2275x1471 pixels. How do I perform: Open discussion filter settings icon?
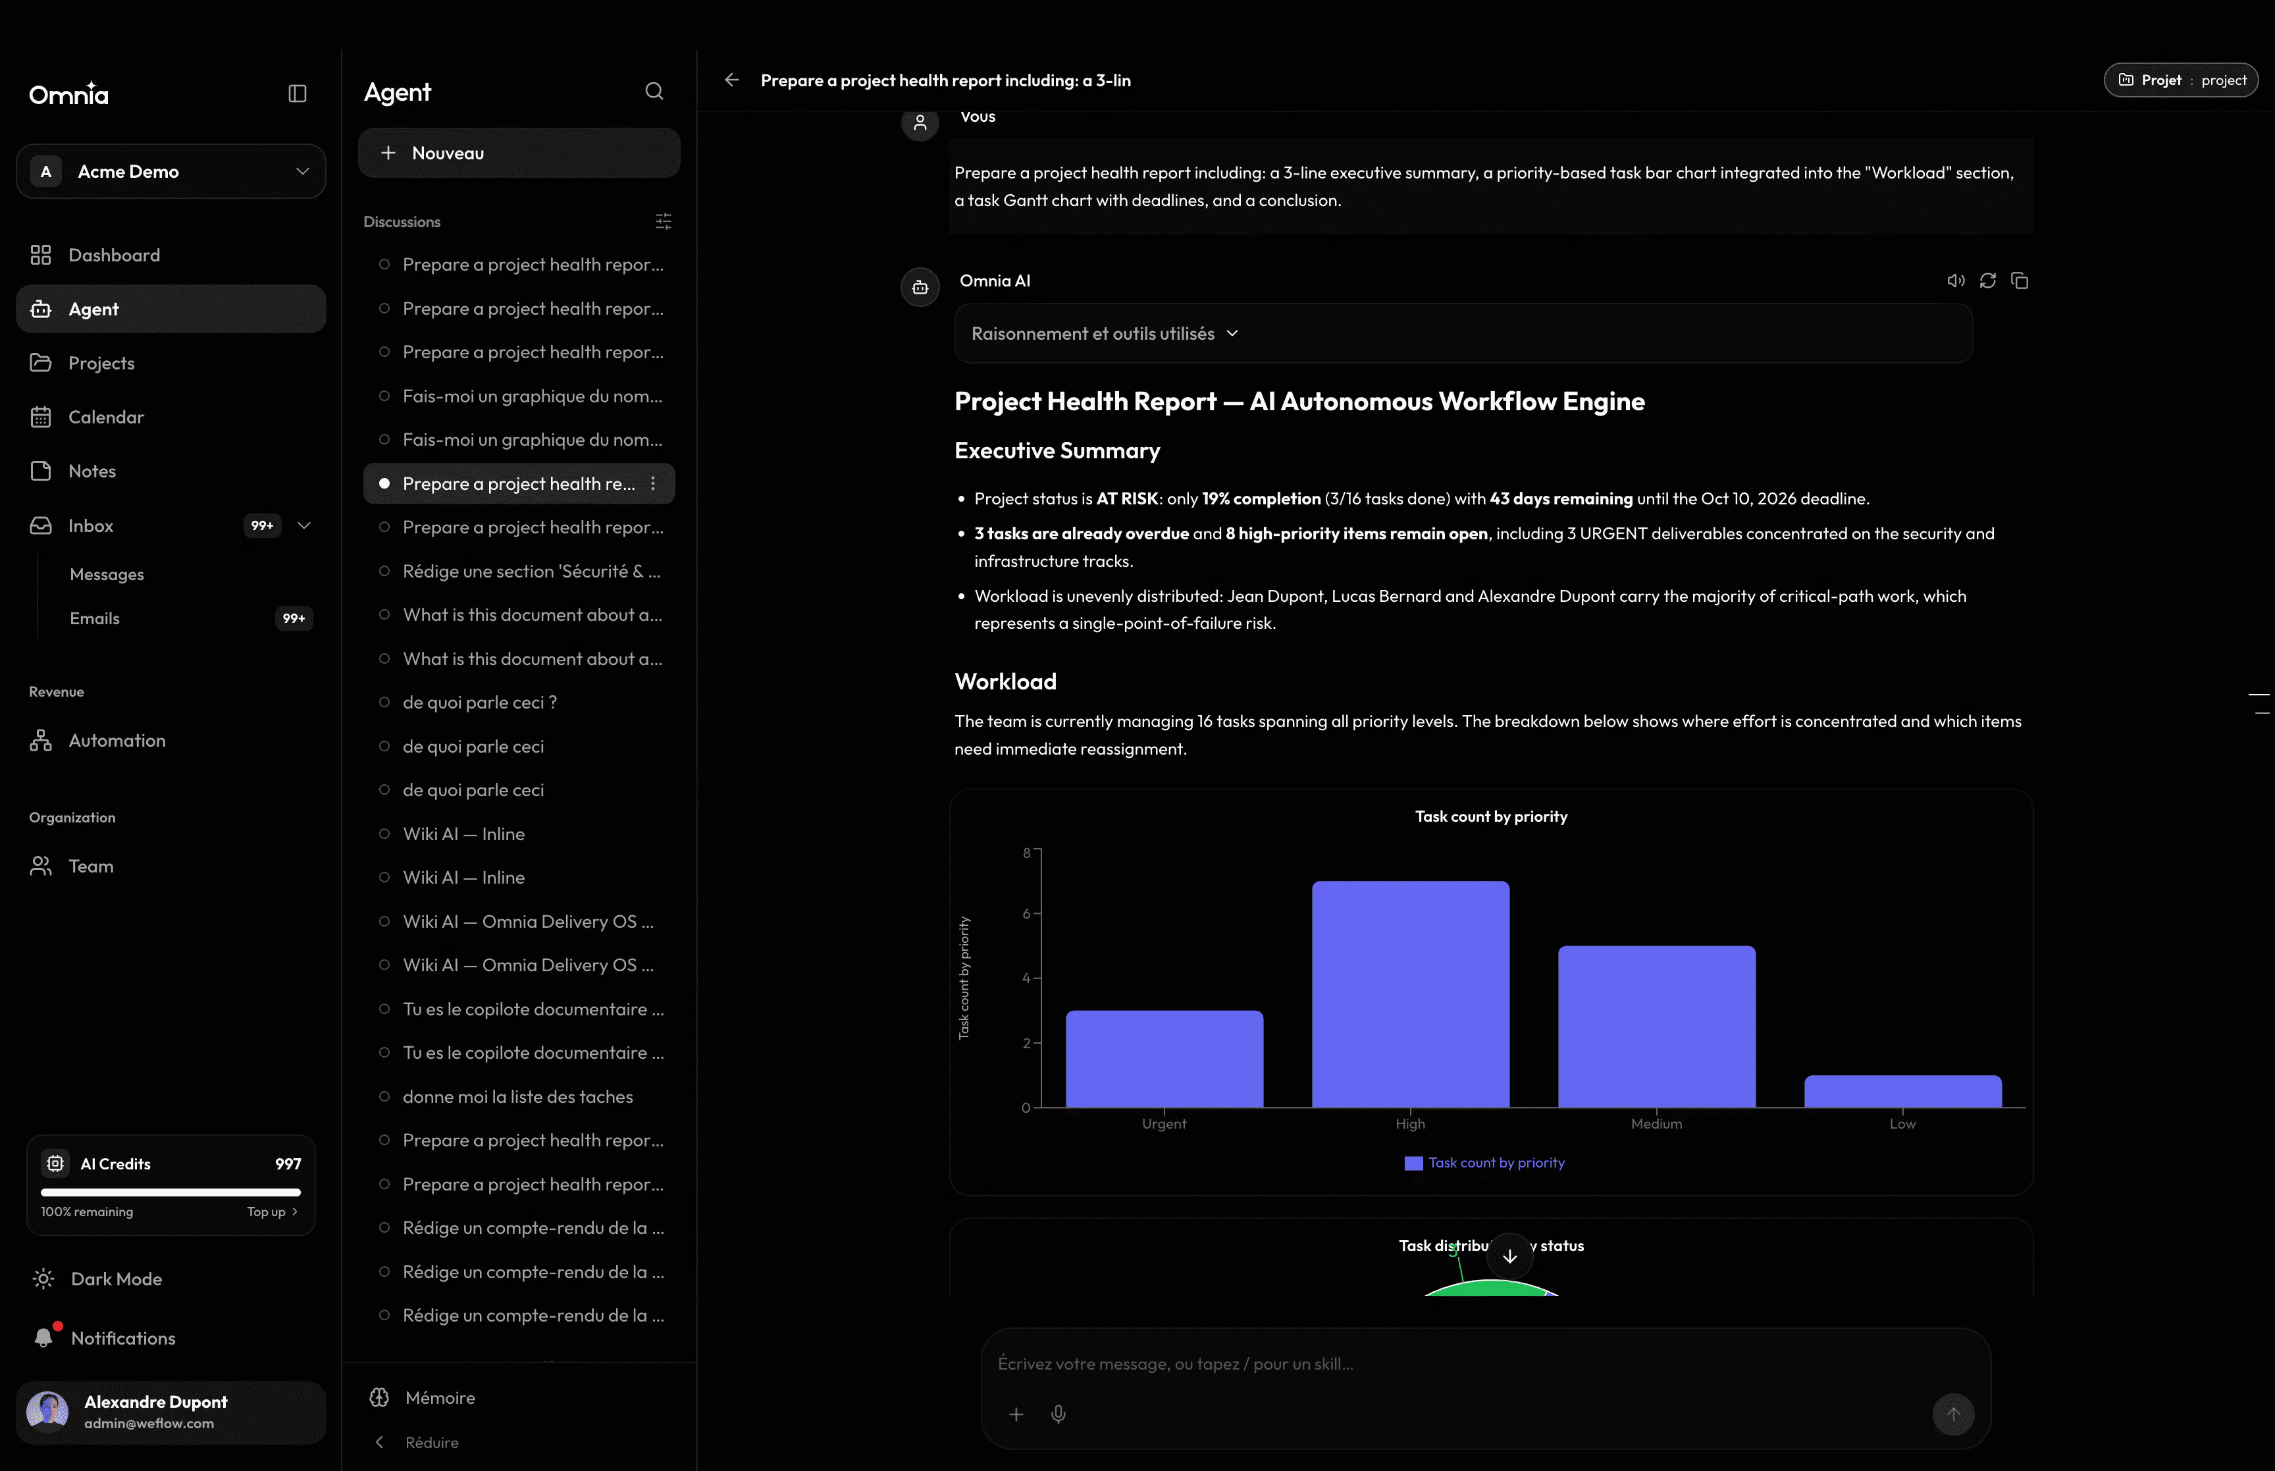point(664,222)
